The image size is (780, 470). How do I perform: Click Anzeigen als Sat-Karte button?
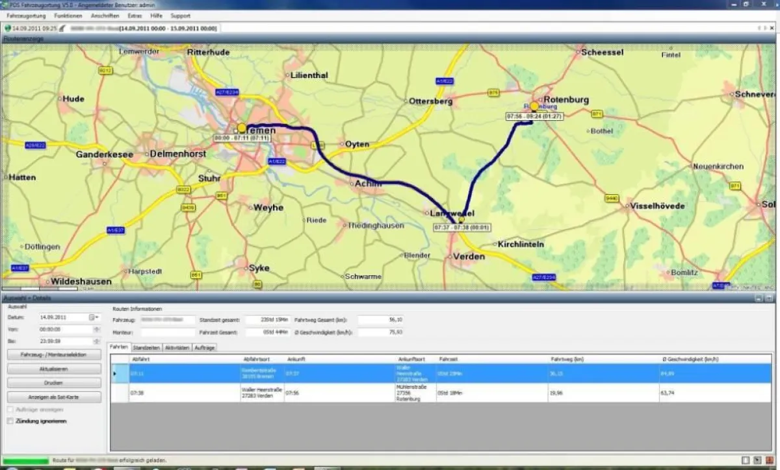[54, 397]
